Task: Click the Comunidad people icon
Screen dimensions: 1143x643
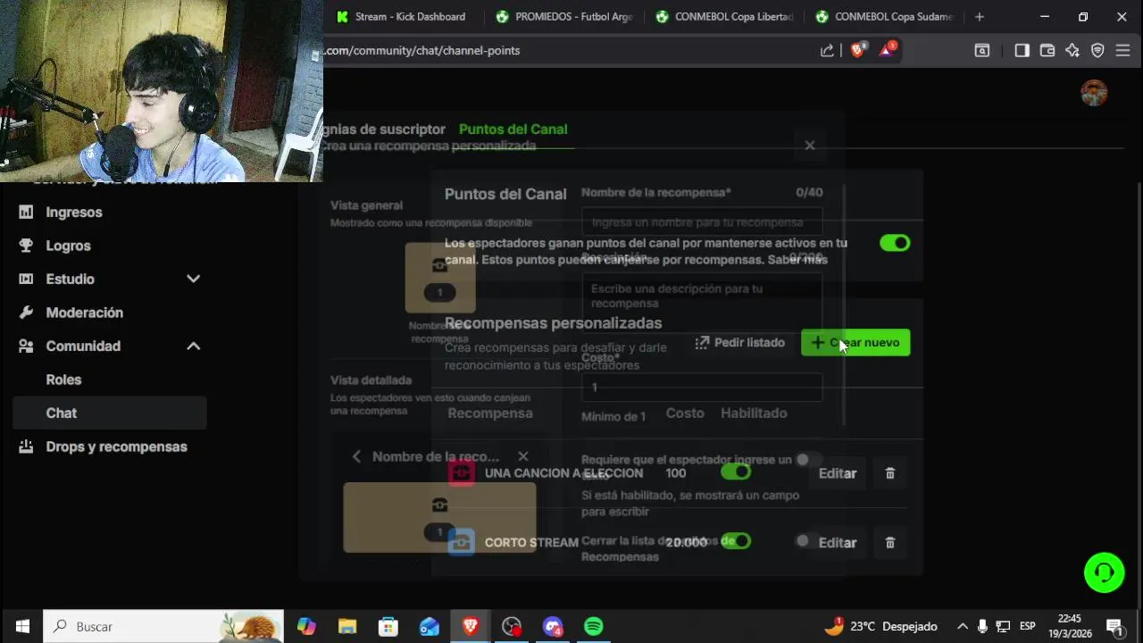Action: tap(26, 346)
